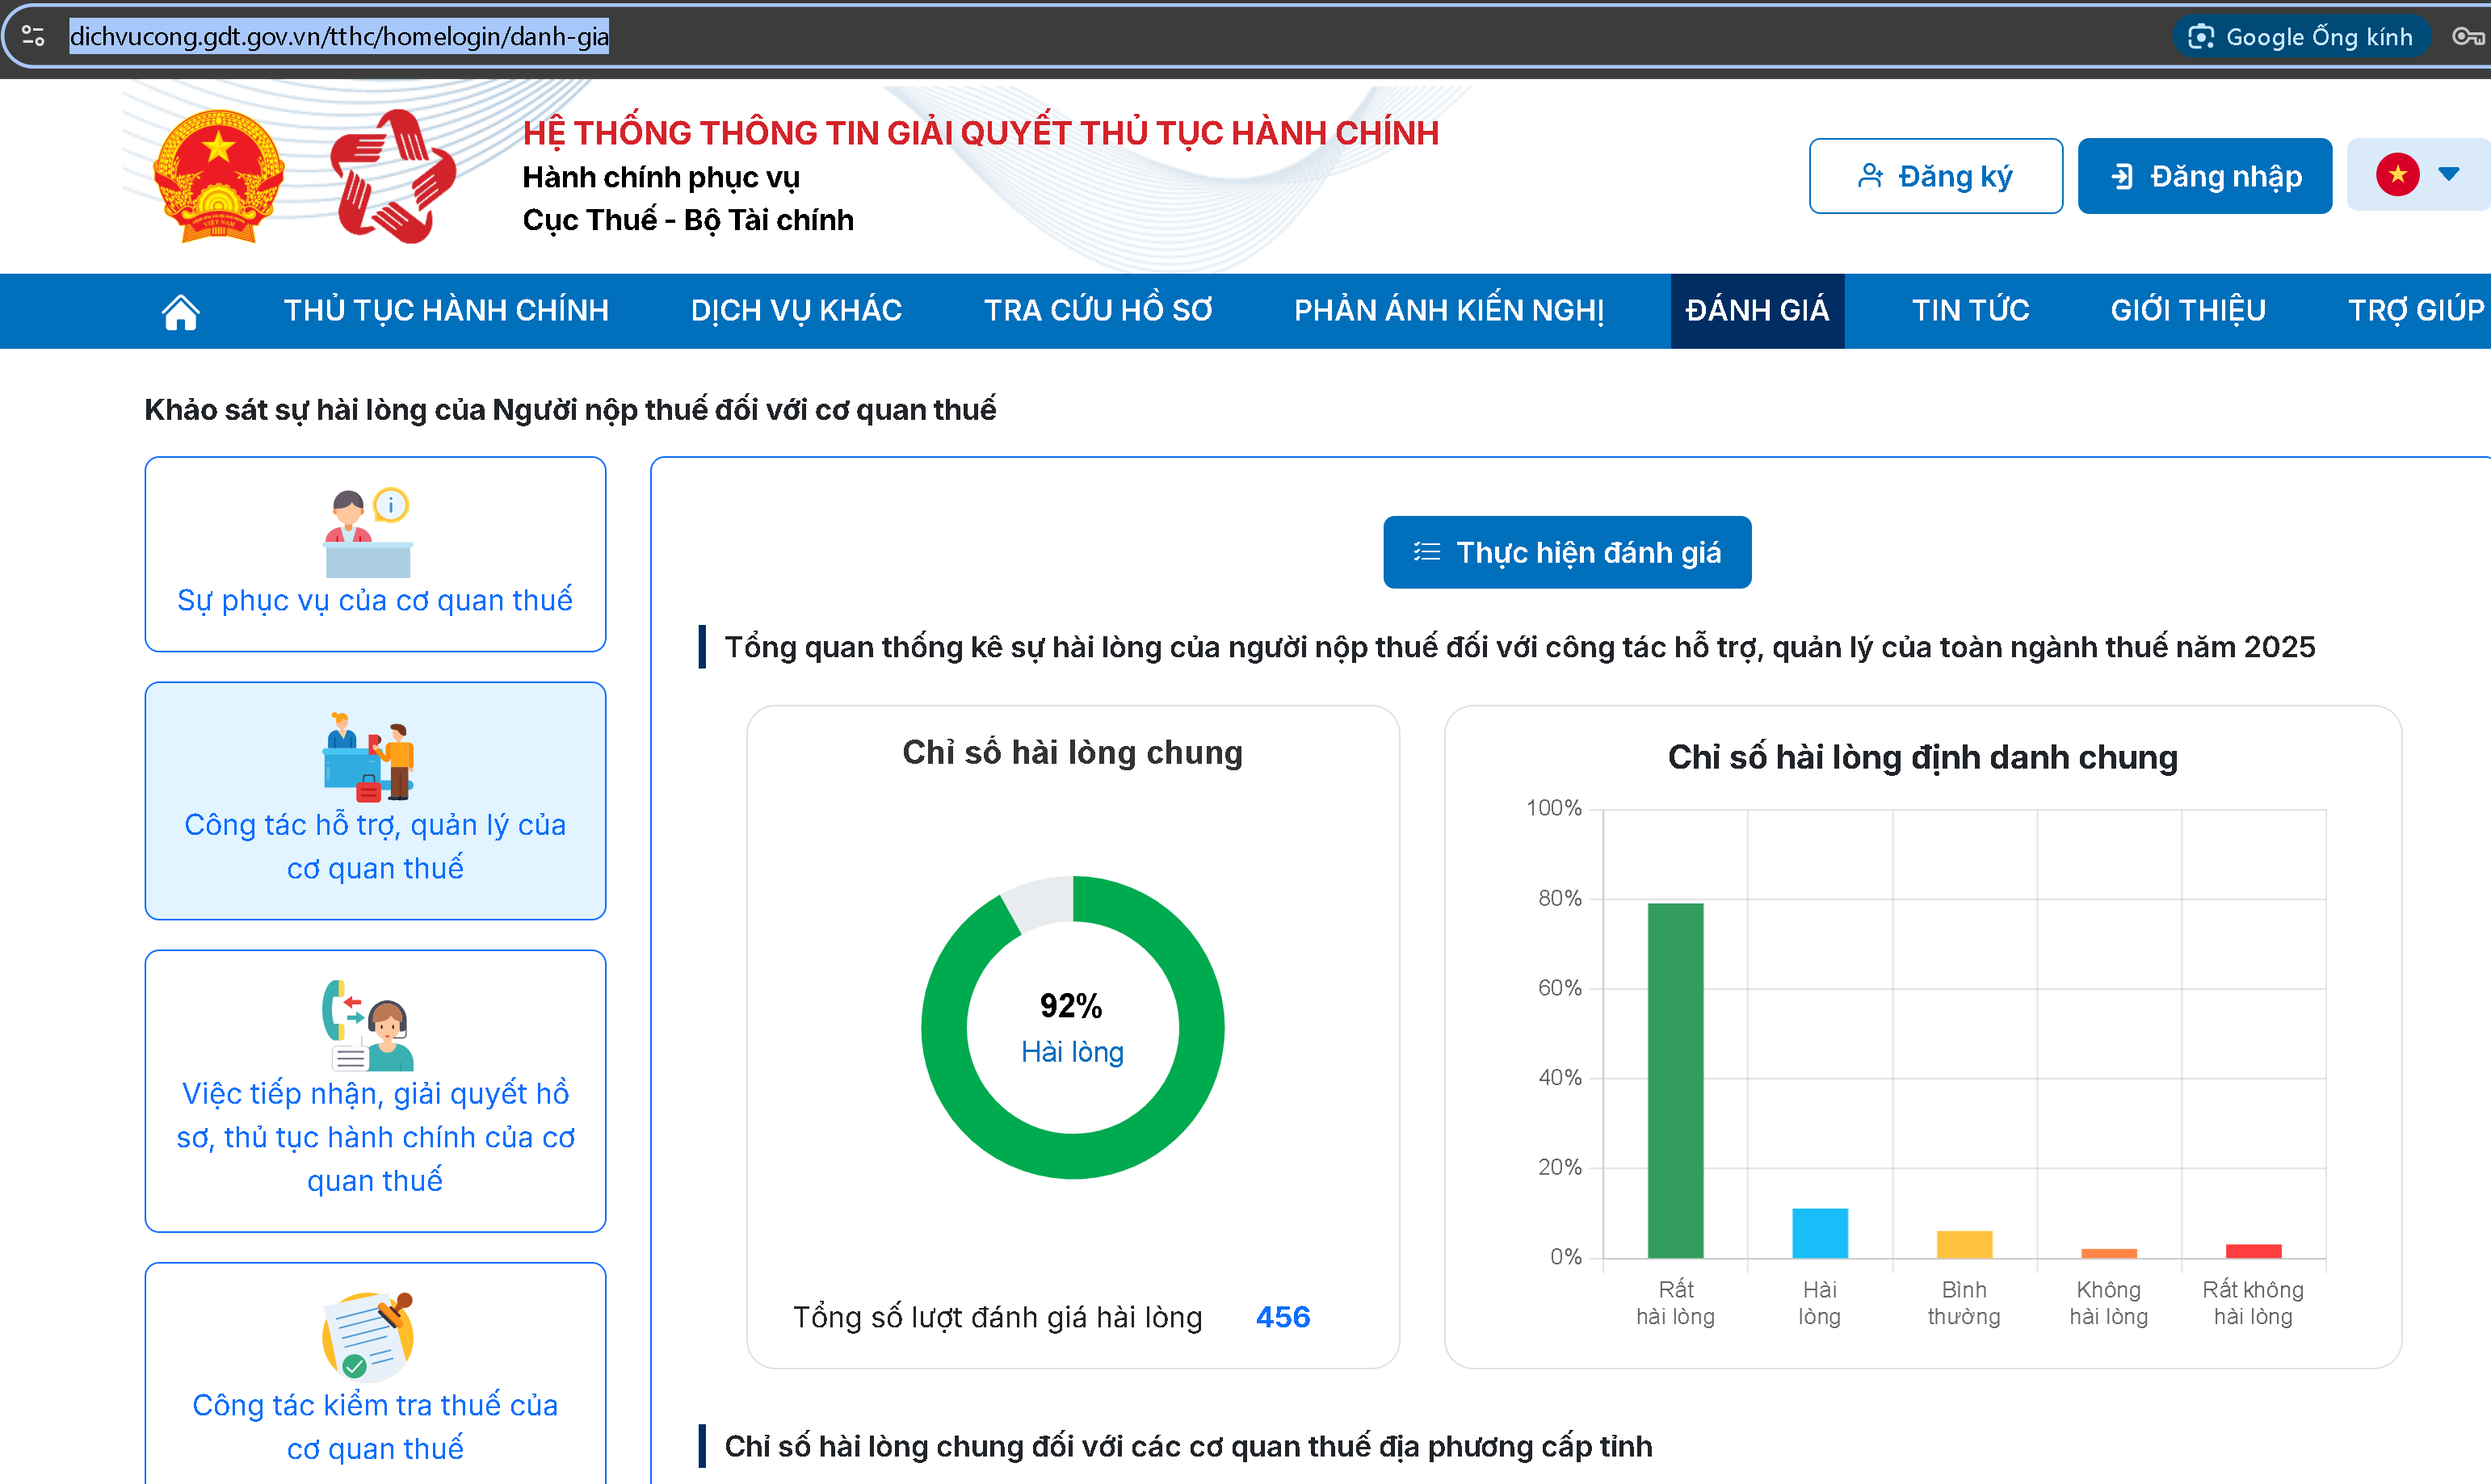
Task: Click the red hands star logo
Action: click(x=393, y=176)
